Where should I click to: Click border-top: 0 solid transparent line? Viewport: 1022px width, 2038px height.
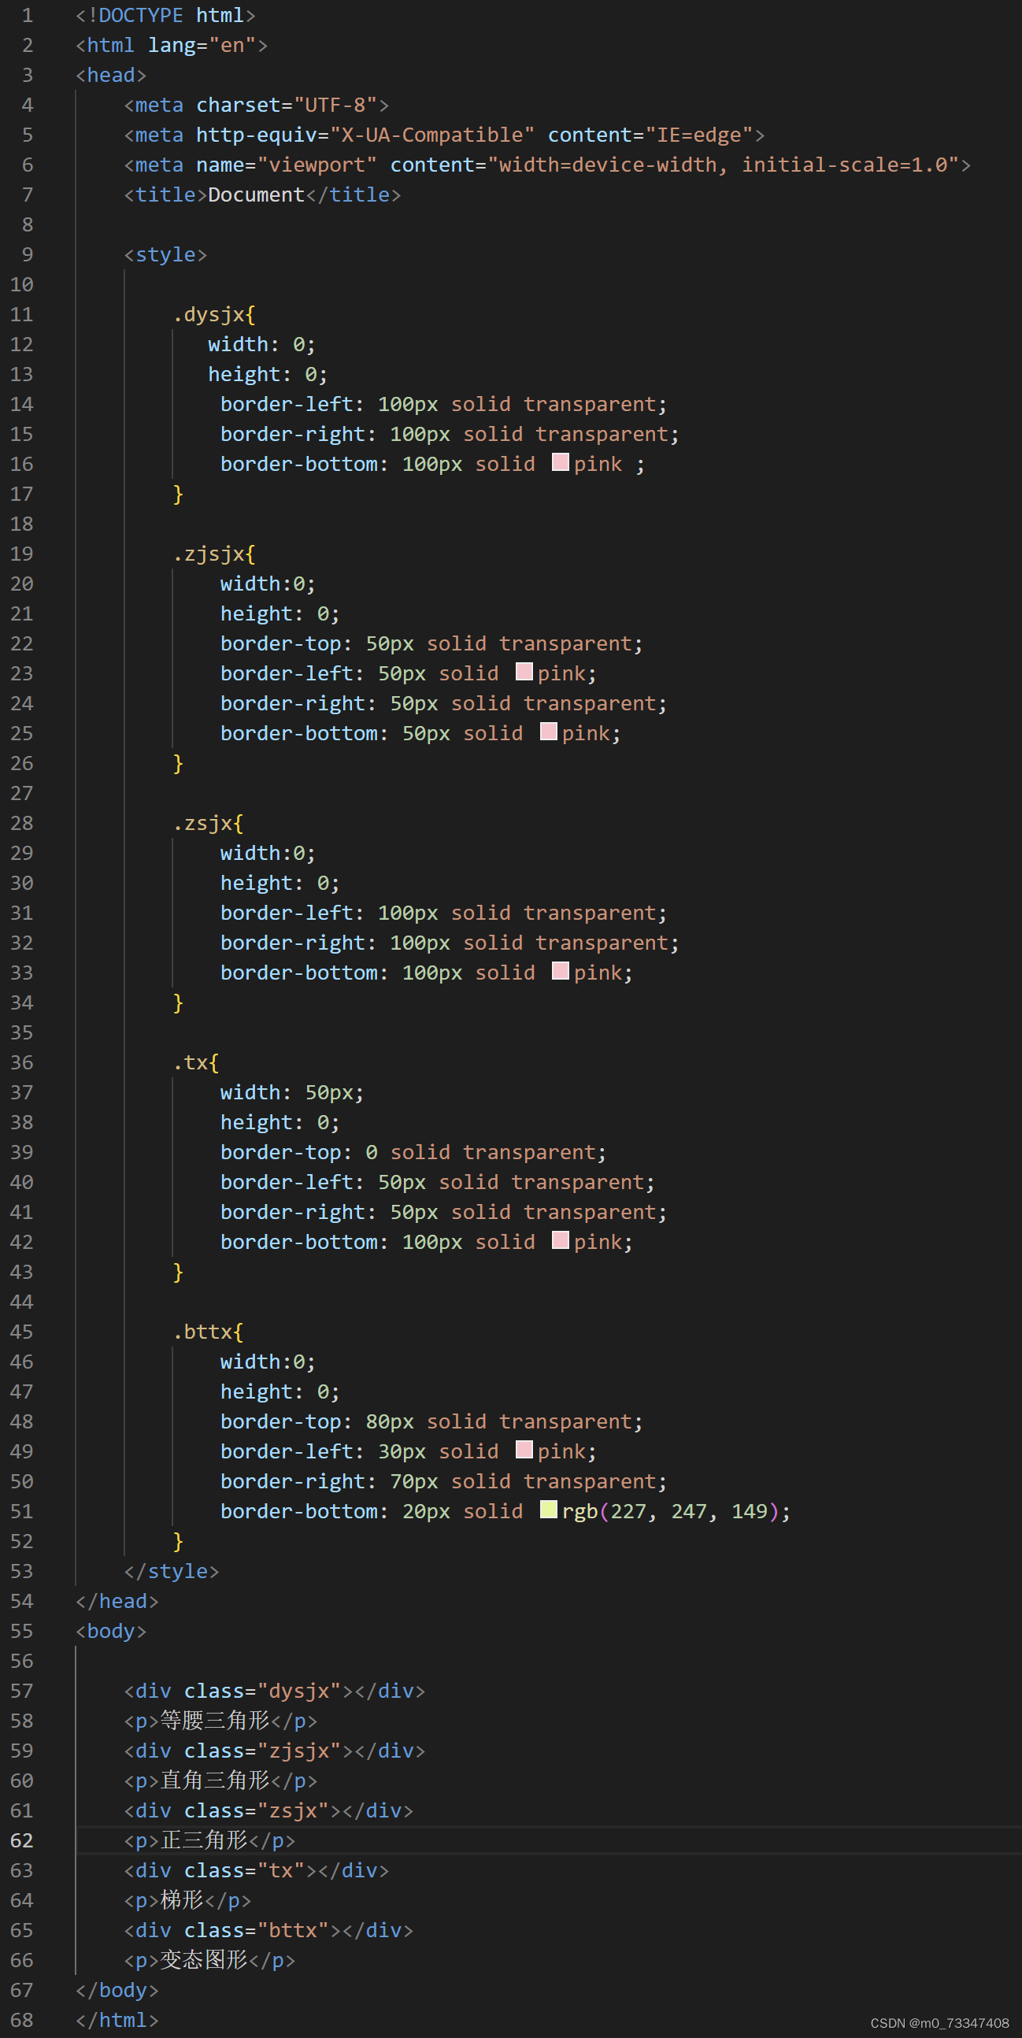click(x=413, y=1152)
